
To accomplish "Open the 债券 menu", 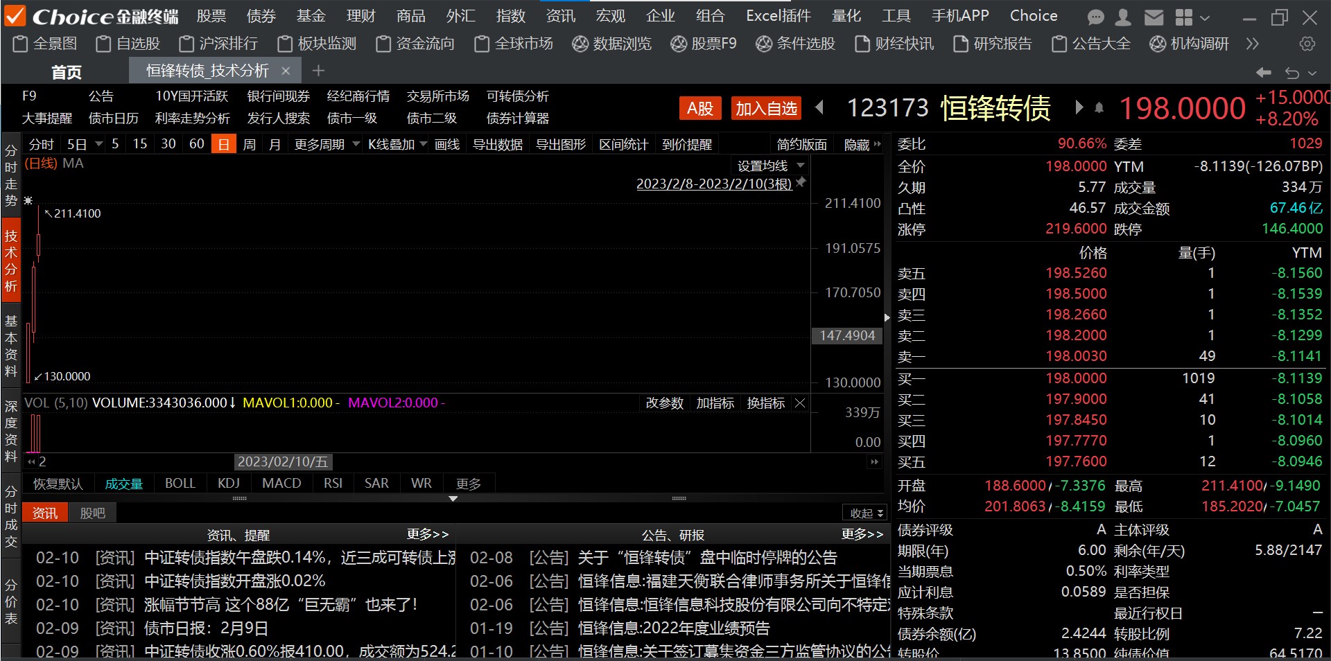I will (261, 16).
